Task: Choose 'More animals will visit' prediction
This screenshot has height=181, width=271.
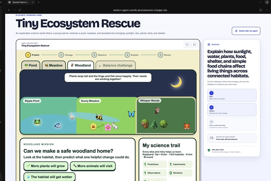Action: 93,166
